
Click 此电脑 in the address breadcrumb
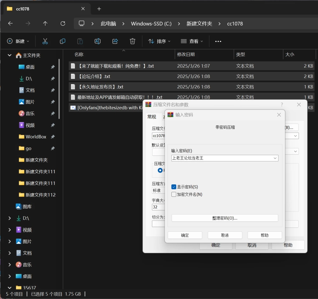108,24
